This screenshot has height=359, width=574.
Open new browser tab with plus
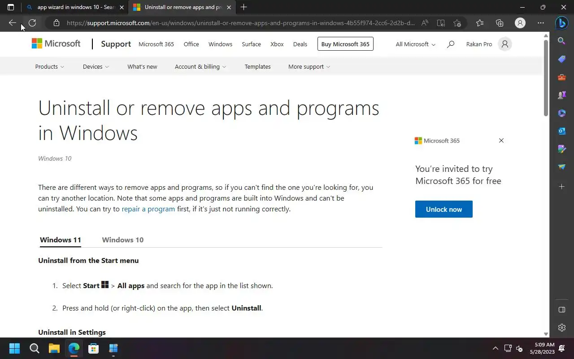click(x=244, y=7)
